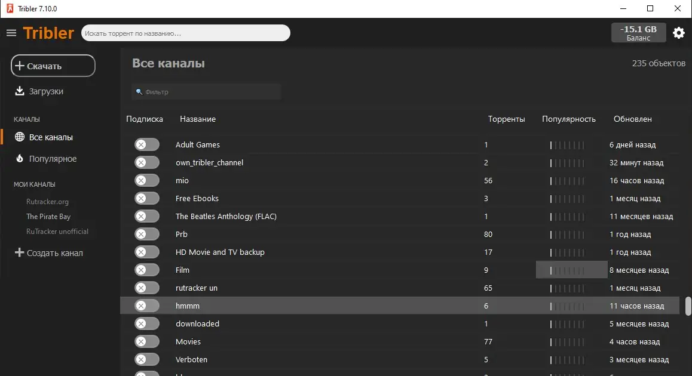This screenshot has width=692, height=376.
Task: Select the channel name Adult Games
Action: 197,144
